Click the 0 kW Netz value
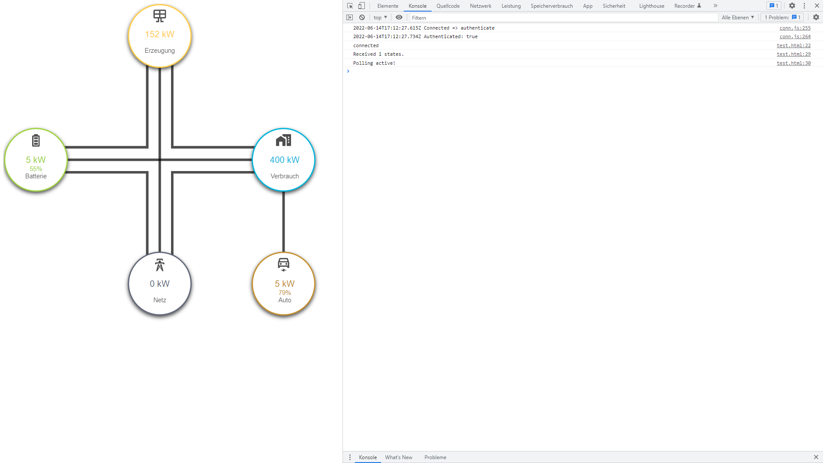Image resolution: width=823 pixels, height=463 pixels. pos(159,284)
